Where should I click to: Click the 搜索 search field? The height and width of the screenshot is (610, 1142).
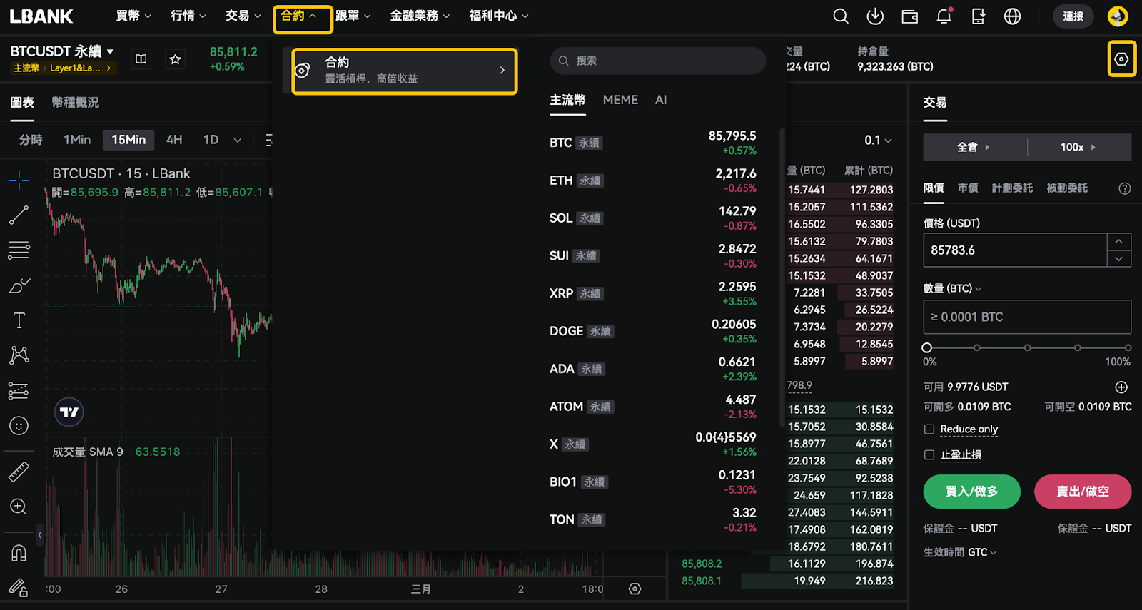657,61
